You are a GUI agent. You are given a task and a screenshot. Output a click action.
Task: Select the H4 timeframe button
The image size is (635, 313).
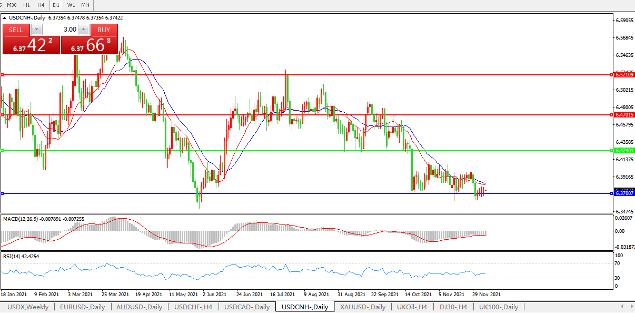pos(41,5)
